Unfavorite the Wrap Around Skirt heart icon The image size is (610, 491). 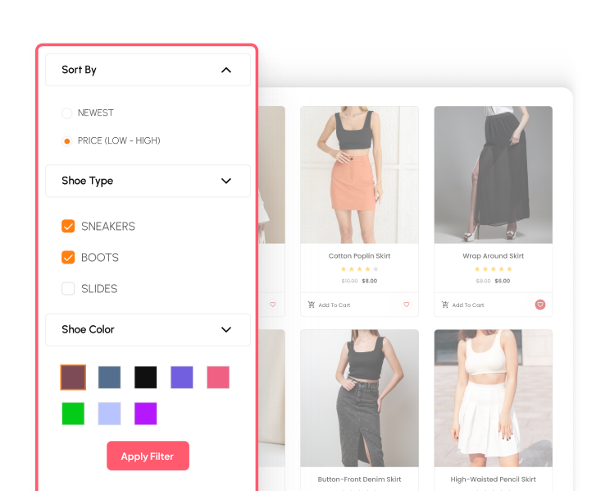(540, 305)
